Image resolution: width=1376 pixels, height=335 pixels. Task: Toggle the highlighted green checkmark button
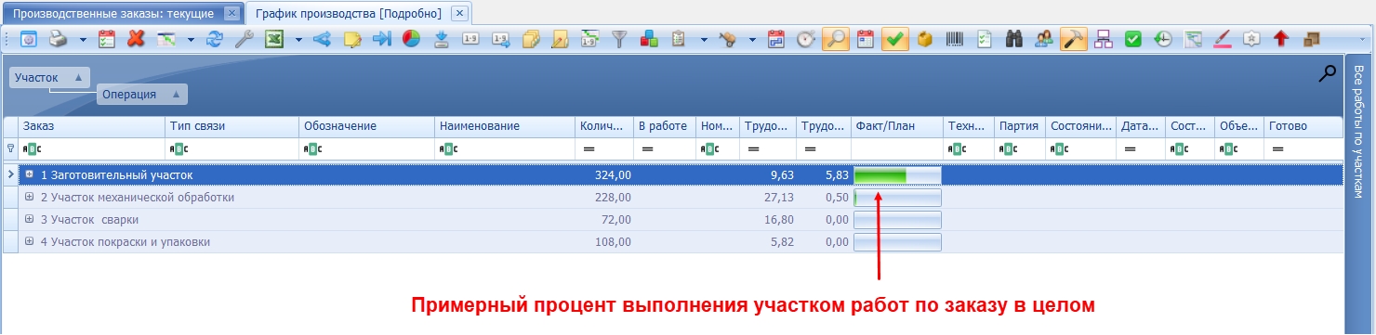[x=895, y=39]
